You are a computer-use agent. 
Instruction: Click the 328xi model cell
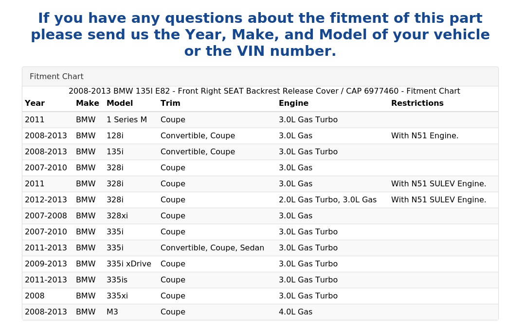117,215
